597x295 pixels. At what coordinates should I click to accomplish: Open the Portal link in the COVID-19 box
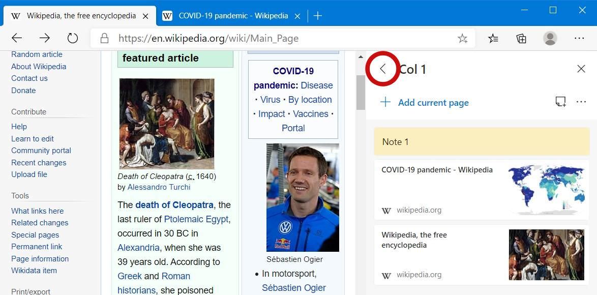(x=293, y=128)
